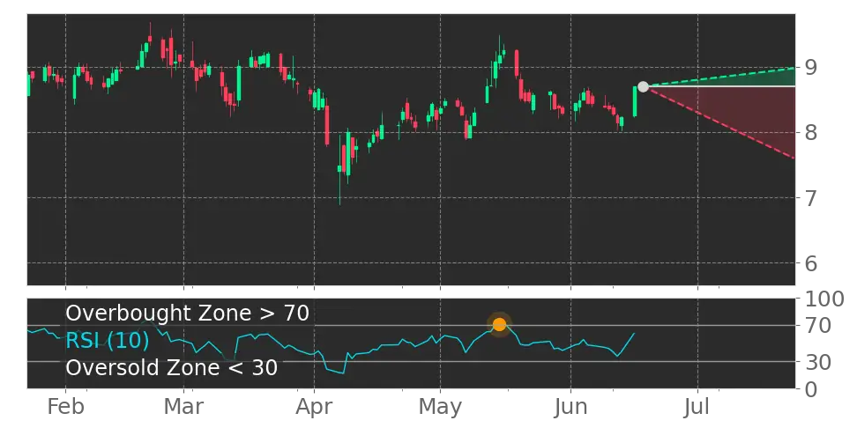
Task: Click the price axis value 8
Action: coord(809,133)
